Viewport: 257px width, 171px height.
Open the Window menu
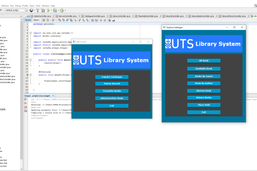[x=46, y=6]
